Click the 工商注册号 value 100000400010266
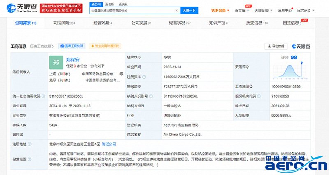This screenshot has width=329, height=175. [286, 86]
